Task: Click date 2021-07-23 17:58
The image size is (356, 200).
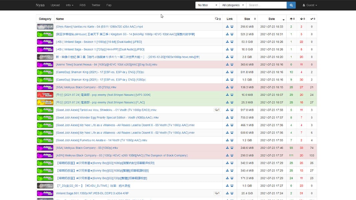Action: tap(272, 110)
